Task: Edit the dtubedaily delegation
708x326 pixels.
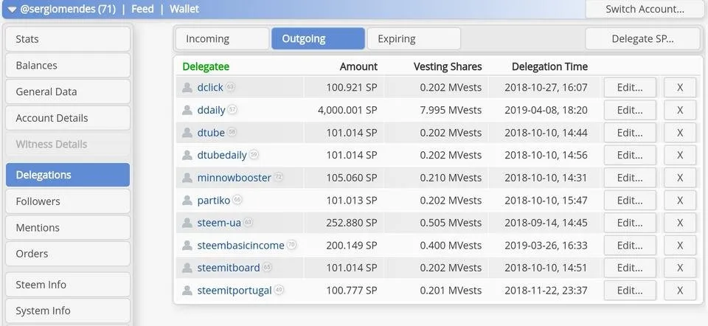Action: 630,156
